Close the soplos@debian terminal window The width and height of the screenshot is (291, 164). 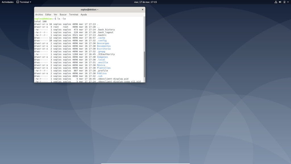pyautogui.click(x=143, y=9)
